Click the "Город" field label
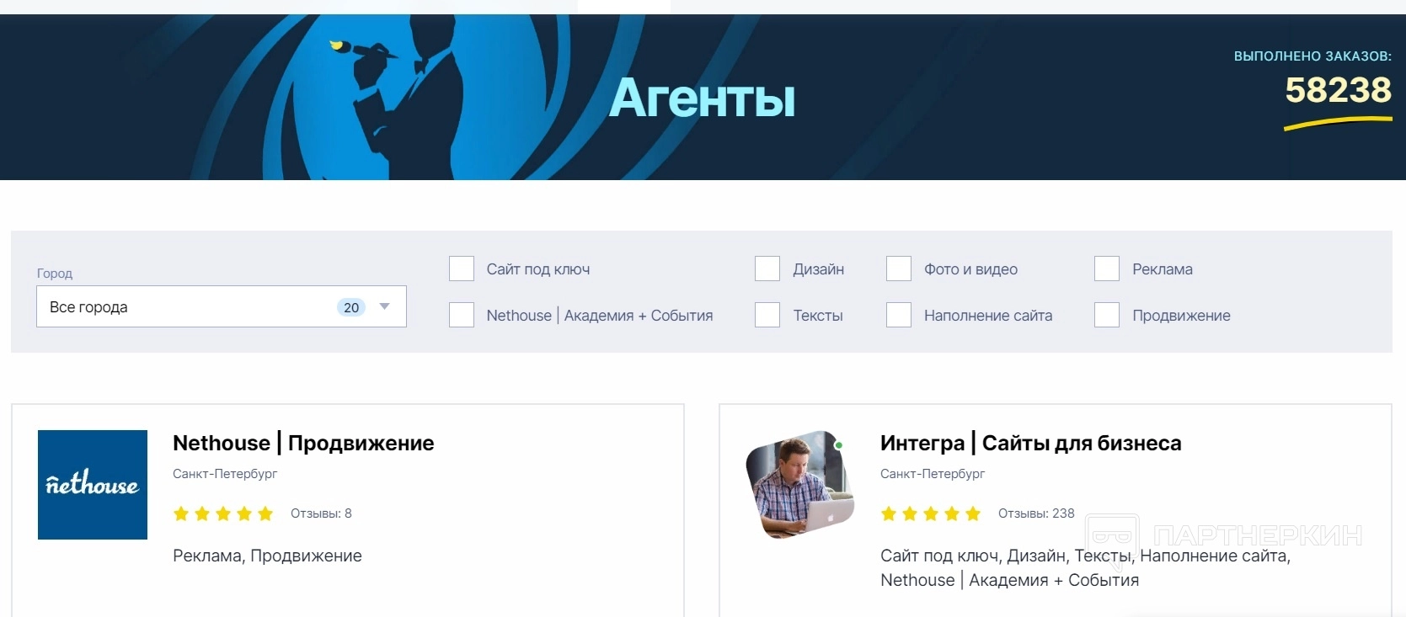This screenshot has height=617, width=1406. point(55,274)
